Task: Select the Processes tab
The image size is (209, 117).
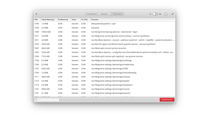Action: 117,14
